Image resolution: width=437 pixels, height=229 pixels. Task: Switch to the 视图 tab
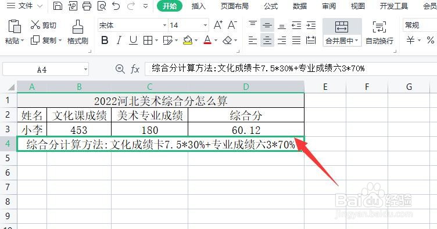[357, 6]
